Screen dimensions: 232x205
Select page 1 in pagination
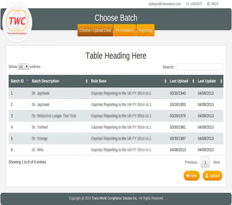(x=205, y=162)
